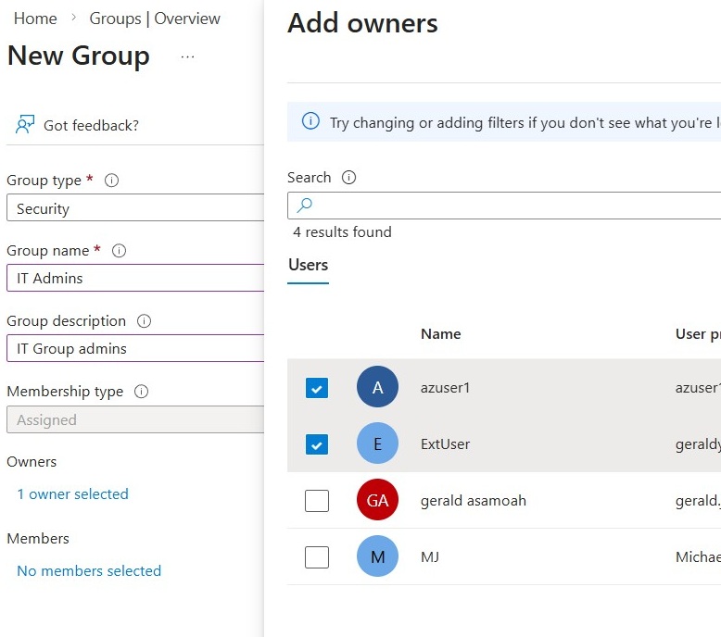This screenshot has width=721, height=637.
Task: Click the Group name info icon
Action: click(x=119, y=251)
